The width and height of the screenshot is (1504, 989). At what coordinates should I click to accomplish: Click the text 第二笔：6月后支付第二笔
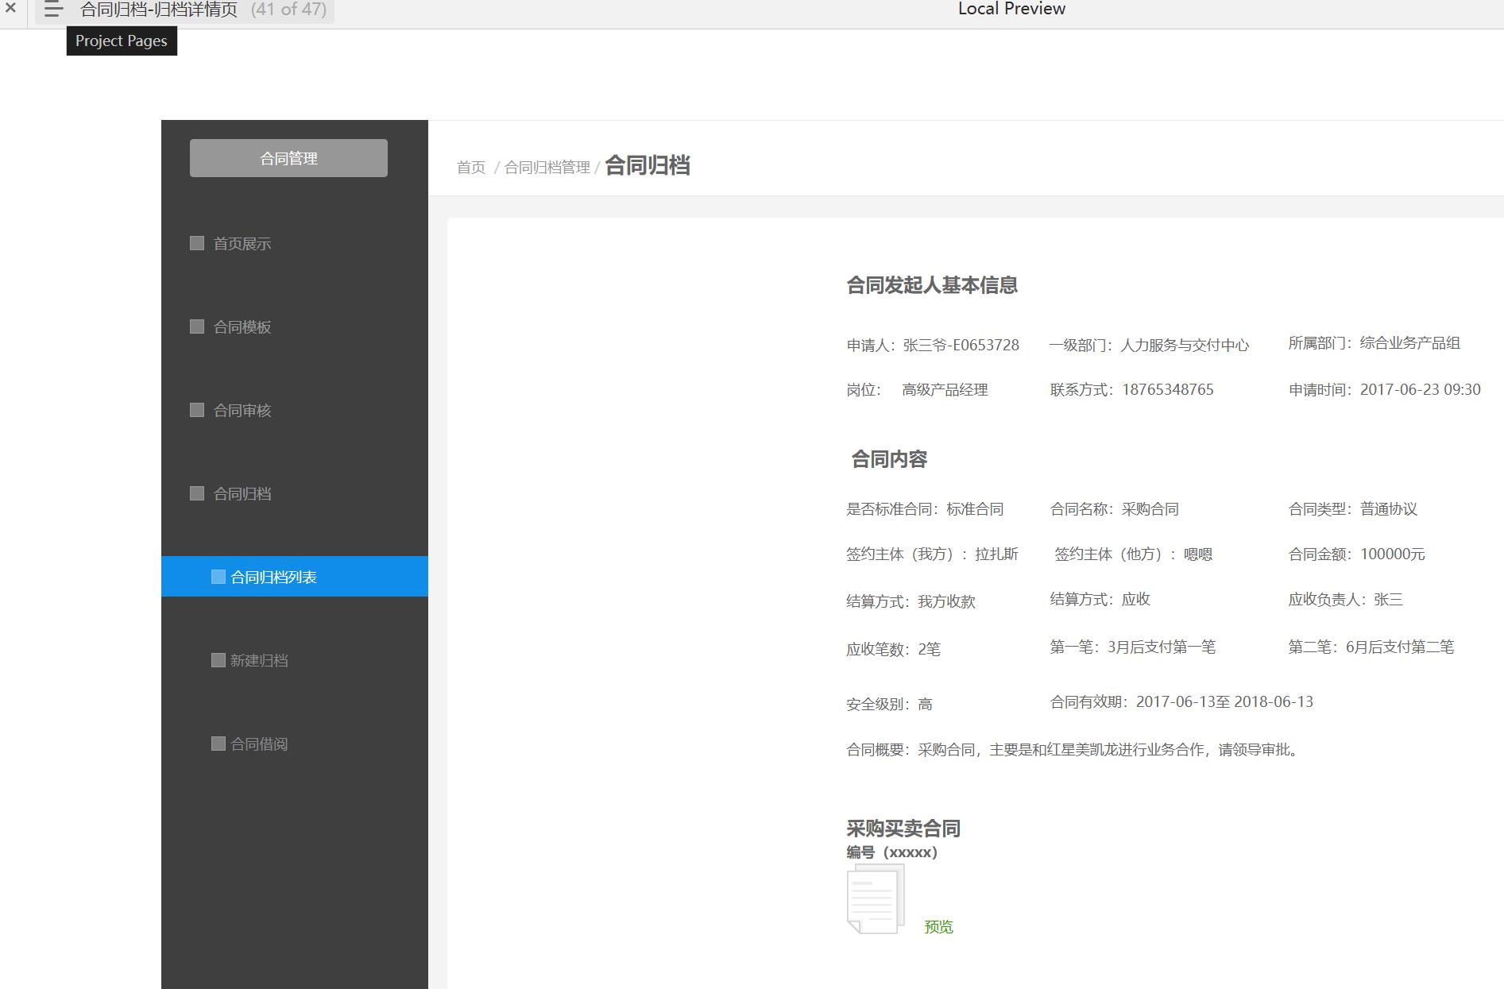tap(1371, 647)
